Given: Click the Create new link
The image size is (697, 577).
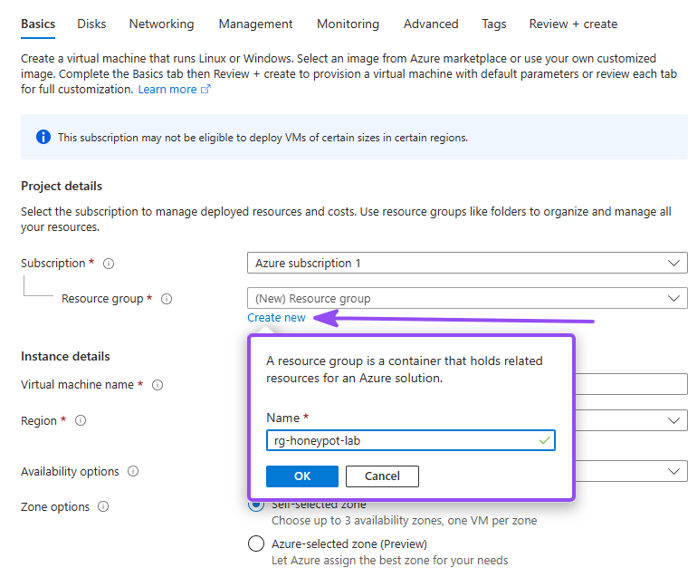Looking at the screenshot, I should click(x=276, y=318).
